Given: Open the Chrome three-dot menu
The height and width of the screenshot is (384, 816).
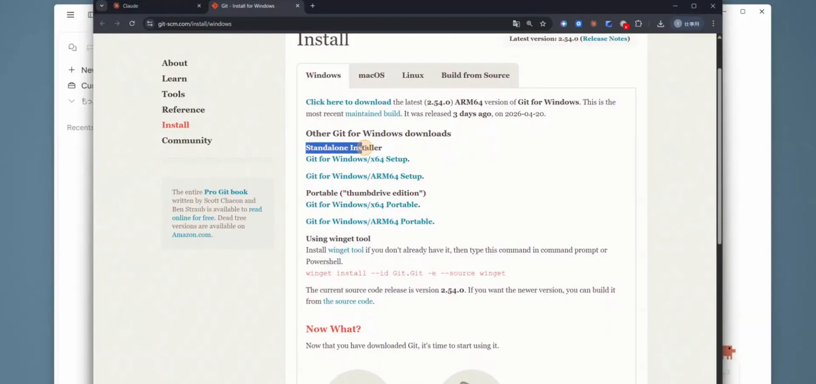Looking at the screenshot, I should 714,24.
